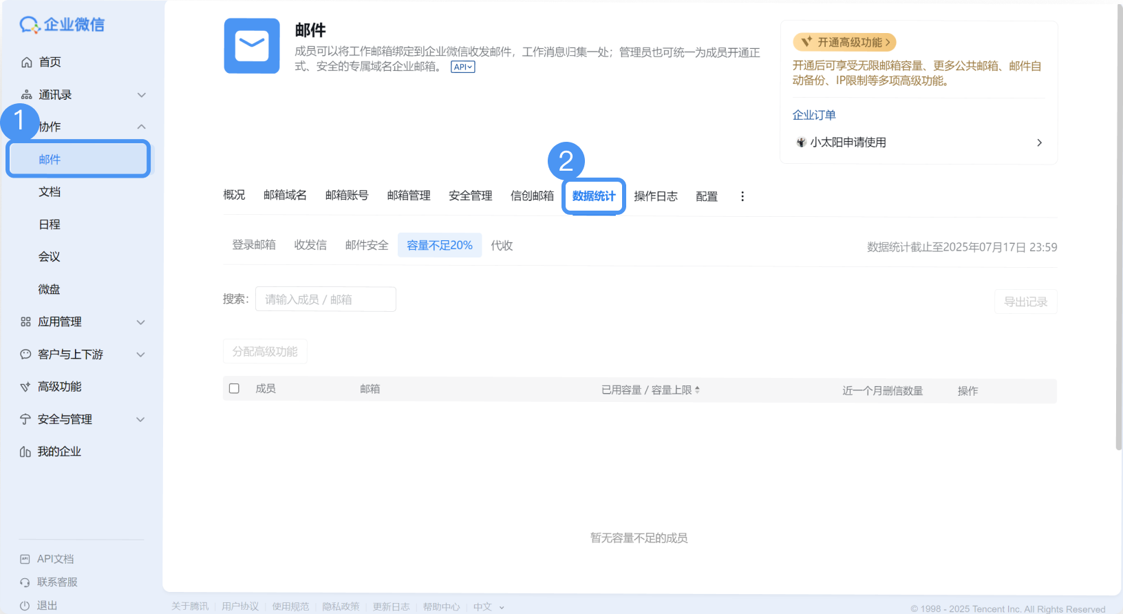Open 小太阳申请使用 arrow
1123x614 pixels.
tap(1039, 142)
